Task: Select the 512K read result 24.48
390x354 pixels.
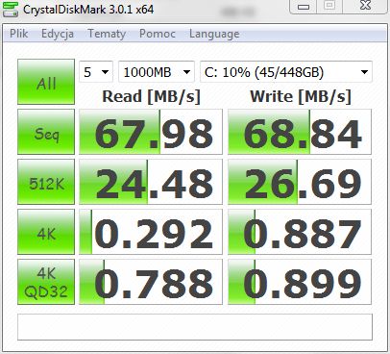Action: pyautogui.click(x=151, y=182)
